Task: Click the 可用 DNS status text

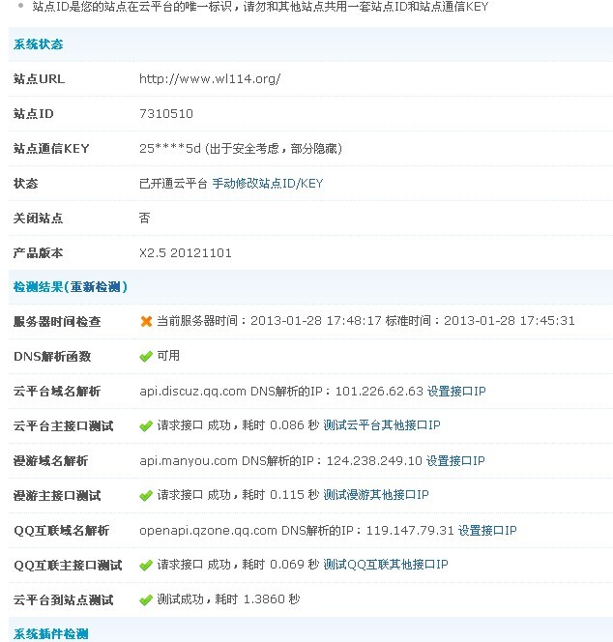Action: (168, 356)
